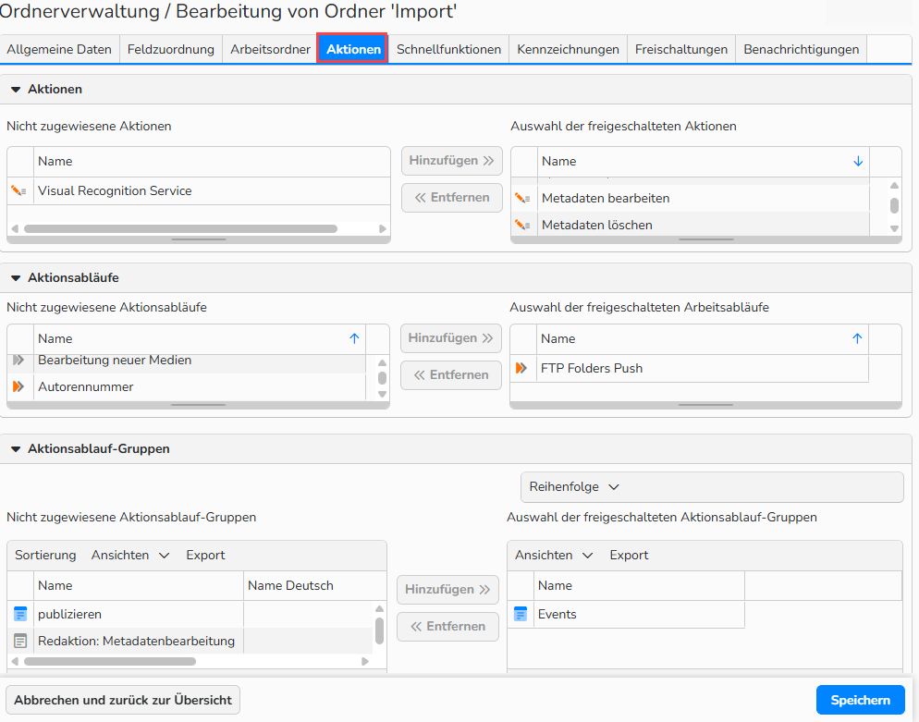
Task: Click Abbrechen und zurück zur Übersicht
Action: pyautogui.click(x=123, y=701)
